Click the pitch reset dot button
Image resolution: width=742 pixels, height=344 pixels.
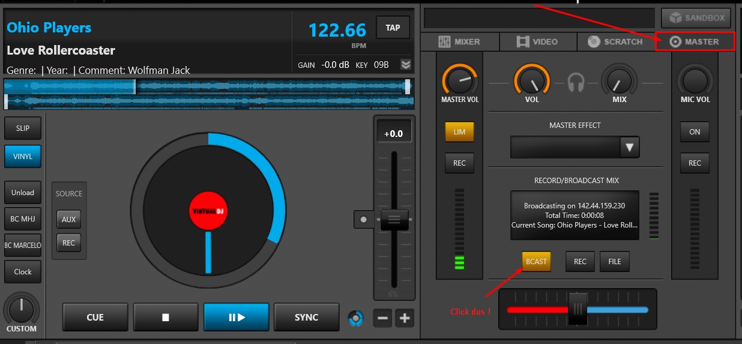coord(363,220)
